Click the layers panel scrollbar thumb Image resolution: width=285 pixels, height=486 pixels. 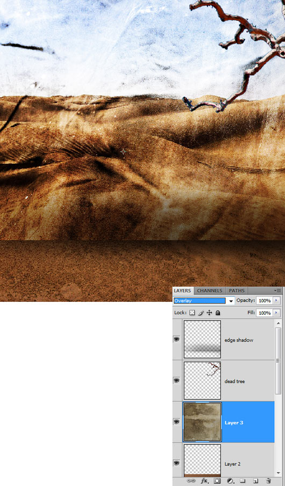[278, 361]
